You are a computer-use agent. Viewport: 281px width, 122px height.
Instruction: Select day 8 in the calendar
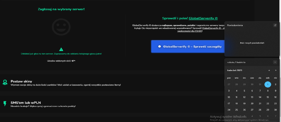click(268, 91)
